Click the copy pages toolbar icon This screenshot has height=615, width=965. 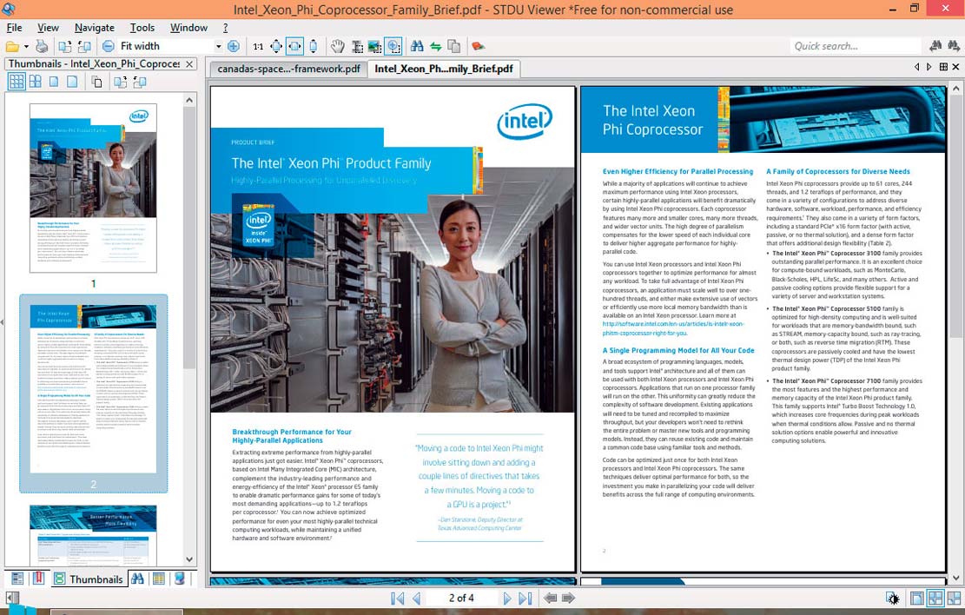coord(454,46)
